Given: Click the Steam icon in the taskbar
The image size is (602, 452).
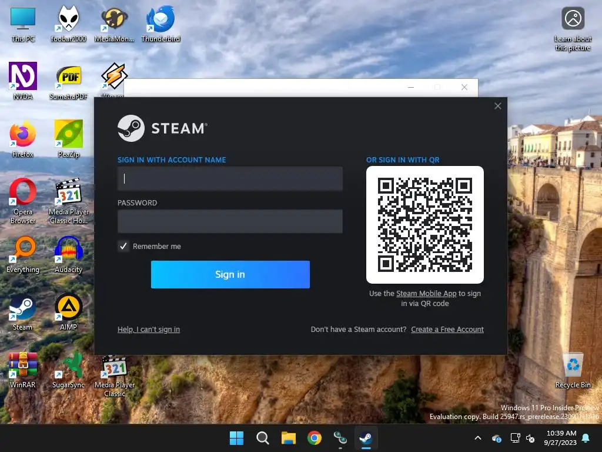Looking at the screenshot, I should (x=366, y=438).
